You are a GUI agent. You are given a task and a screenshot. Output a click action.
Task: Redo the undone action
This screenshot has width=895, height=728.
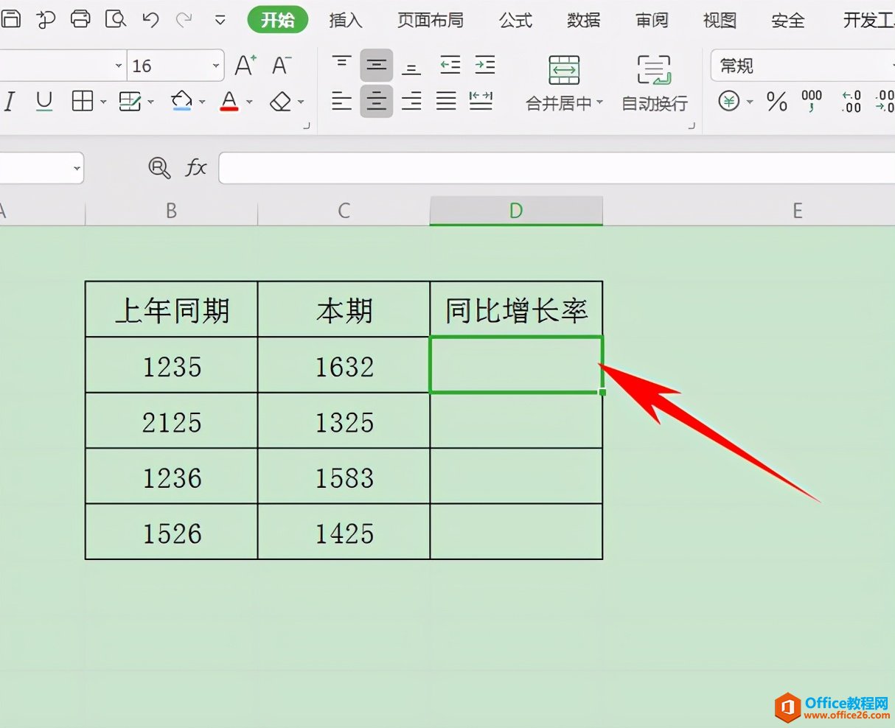click(184, 20)
